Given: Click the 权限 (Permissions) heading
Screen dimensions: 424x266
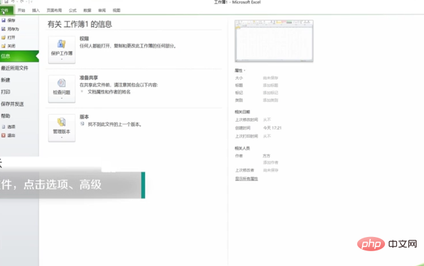Looking at the screenshot, I should 84,38.
